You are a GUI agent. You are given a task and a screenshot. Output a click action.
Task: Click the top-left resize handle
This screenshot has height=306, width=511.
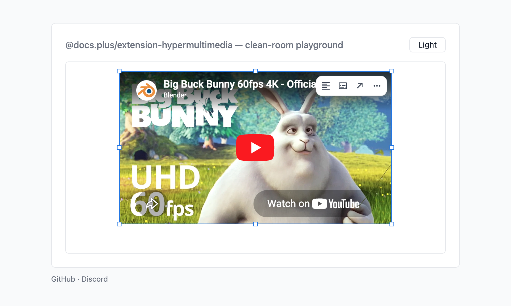point(119,71)
